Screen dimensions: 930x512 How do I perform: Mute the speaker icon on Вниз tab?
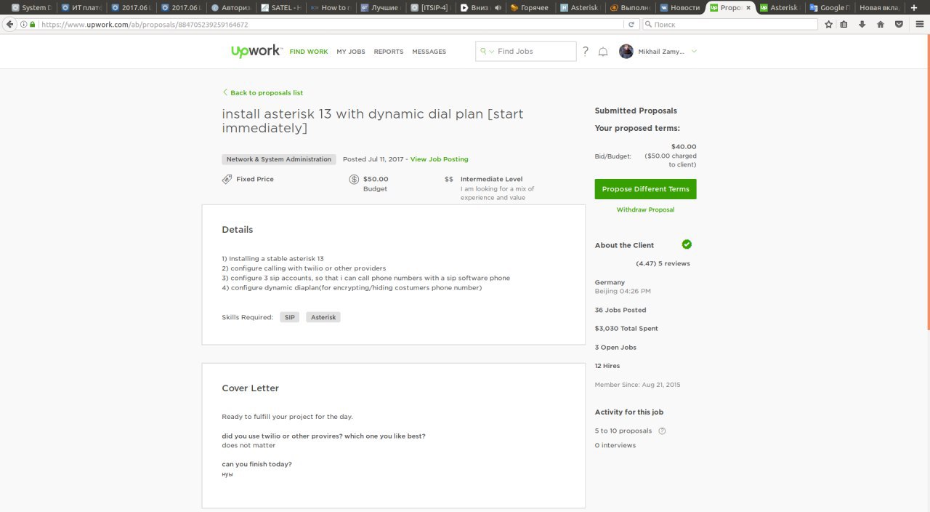(x=498, y=7)
